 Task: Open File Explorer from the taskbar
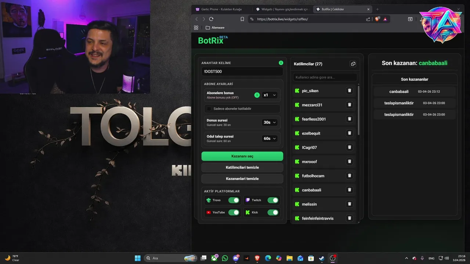pyautogui.click(x=289, y=258)
